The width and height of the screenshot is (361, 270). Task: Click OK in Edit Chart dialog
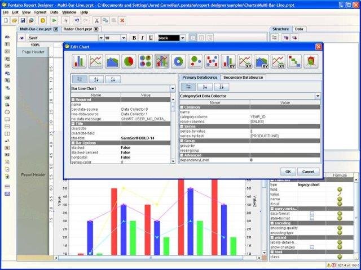tap(288, 172)
